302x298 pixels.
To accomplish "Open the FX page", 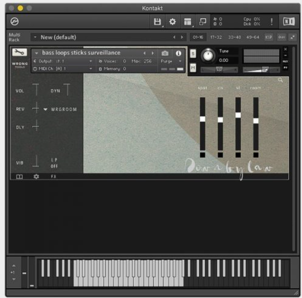I will click(x=54, y=177).
